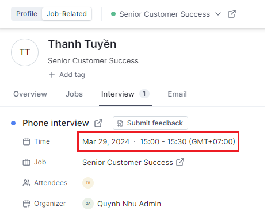Expand the Senior Customer Success dropdown chevron
Viewport: 275px width, 222px height.
coord(218,14)
